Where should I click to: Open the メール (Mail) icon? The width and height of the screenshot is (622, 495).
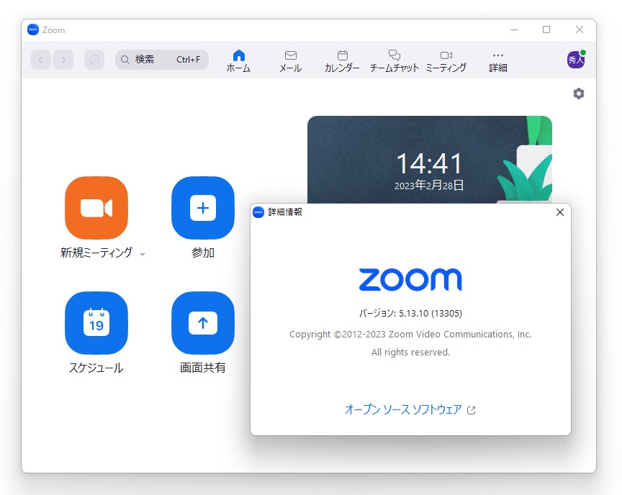coord(290,60)
